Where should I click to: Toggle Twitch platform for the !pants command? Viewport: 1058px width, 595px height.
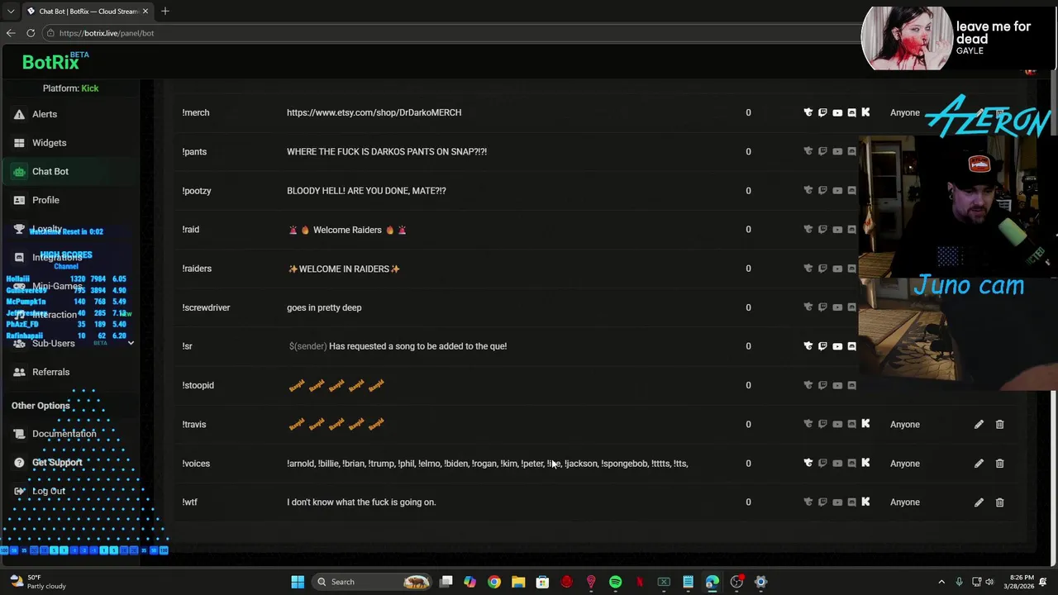point(822,151)
